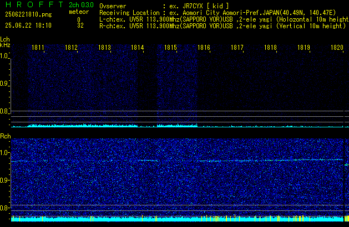This screenshot has width=349, height=227.
Task: Click the 1814 time marker
Action: pyautogui.click(x=138, y=48)
